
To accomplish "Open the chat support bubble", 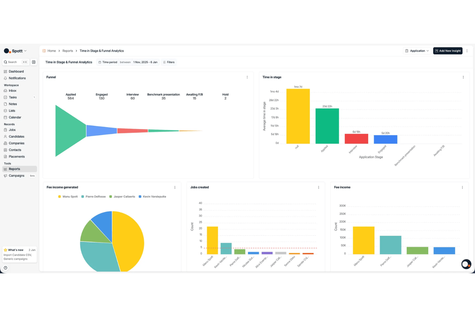I will (x=466, y=264).
